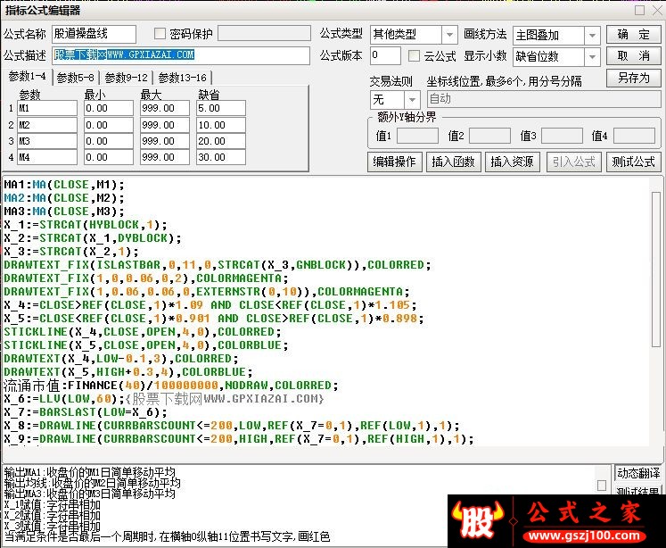This screenshot has width=666, height=548.
Task: Click the 编辑操作 button
Action: 394,162
